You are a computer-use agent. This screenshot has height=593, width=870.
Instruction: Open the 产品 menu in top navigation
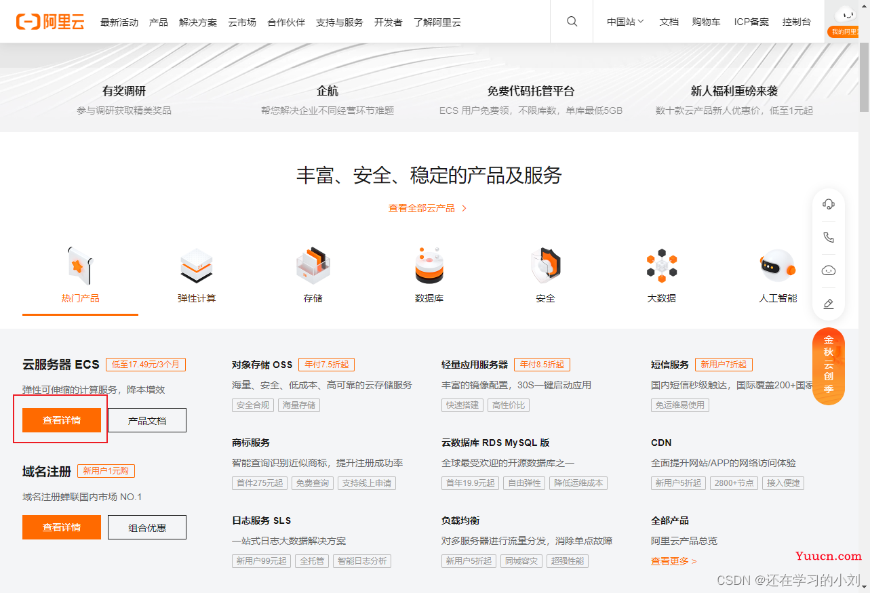tap(159, 22)
